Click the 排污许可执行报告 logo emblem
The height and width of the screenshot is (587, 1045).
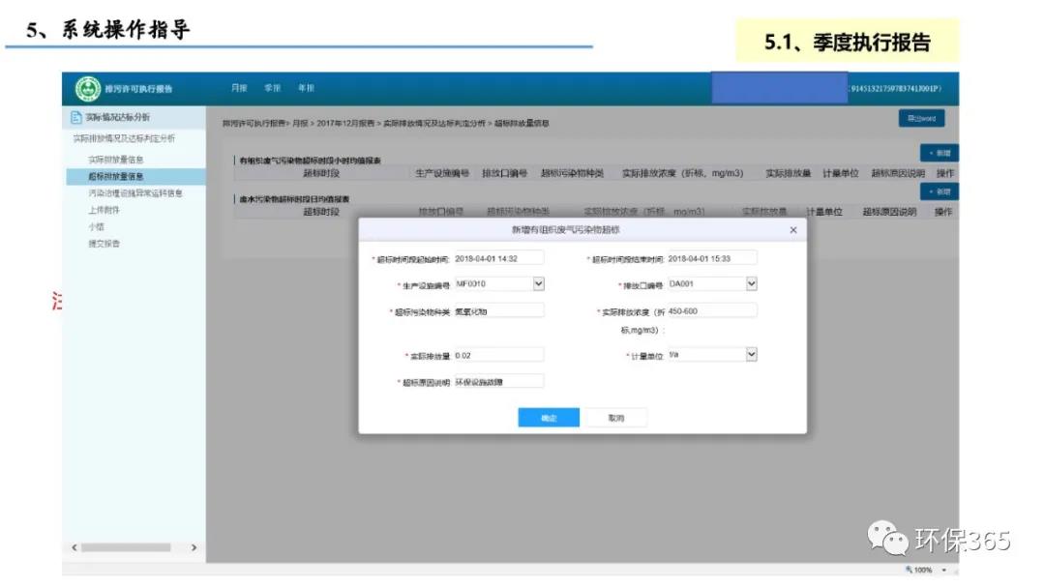pos(87,88)
